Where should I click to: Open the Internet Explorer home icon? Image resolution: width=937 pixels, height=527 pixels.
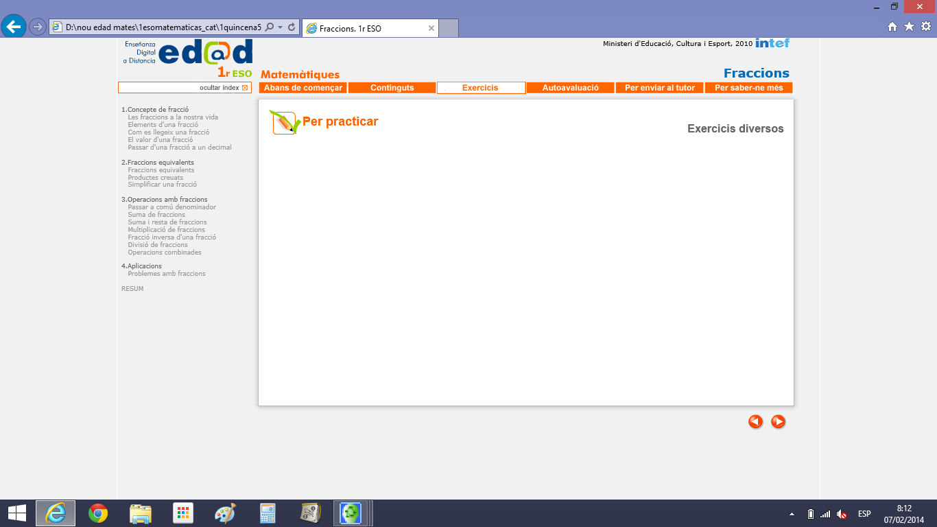pos(892,27)
